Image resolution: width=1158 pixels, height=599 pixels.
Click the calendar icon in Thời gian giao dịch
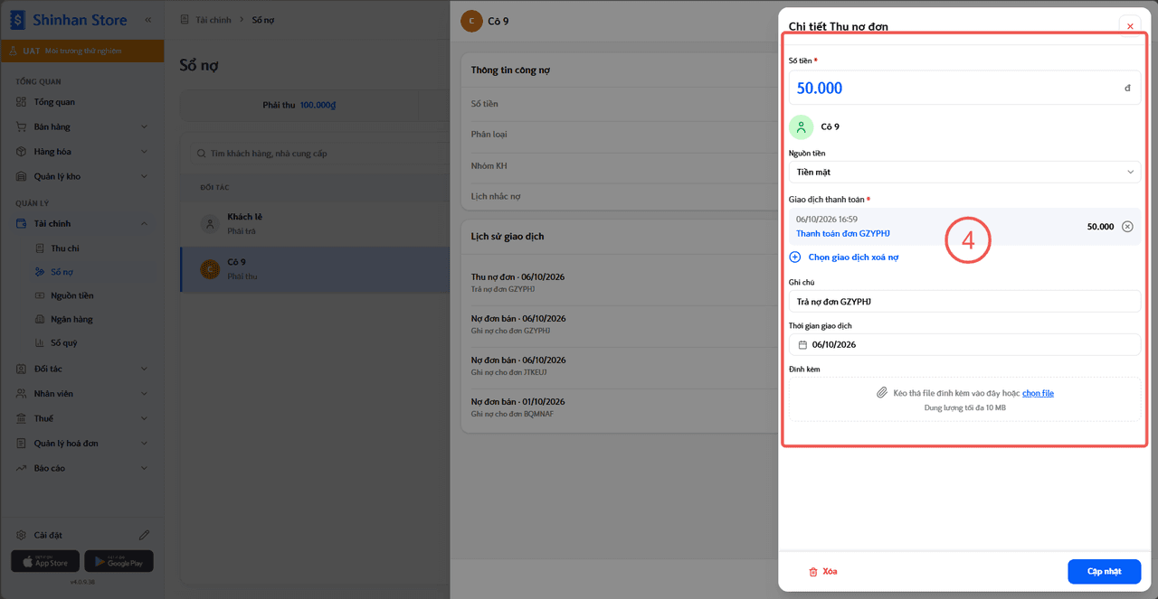coord(802,345)
